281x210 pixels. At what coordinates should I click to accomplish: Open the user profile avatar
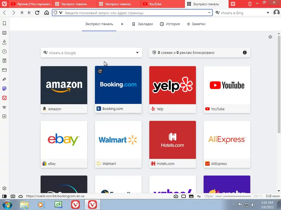277,13
